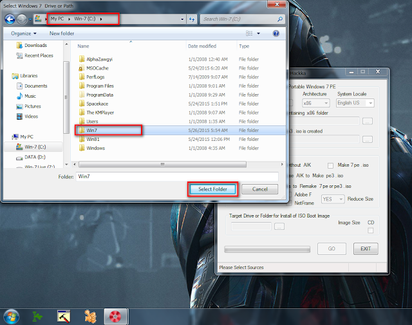Open the Windows Start orb
This screenshot has width=412, height=325.
click(12, 317)
